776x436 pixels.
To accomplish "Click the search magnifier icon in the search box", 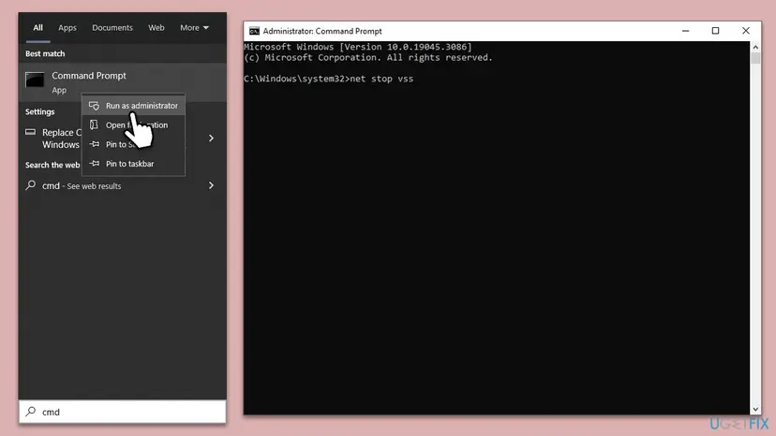I will click(31, 412).
